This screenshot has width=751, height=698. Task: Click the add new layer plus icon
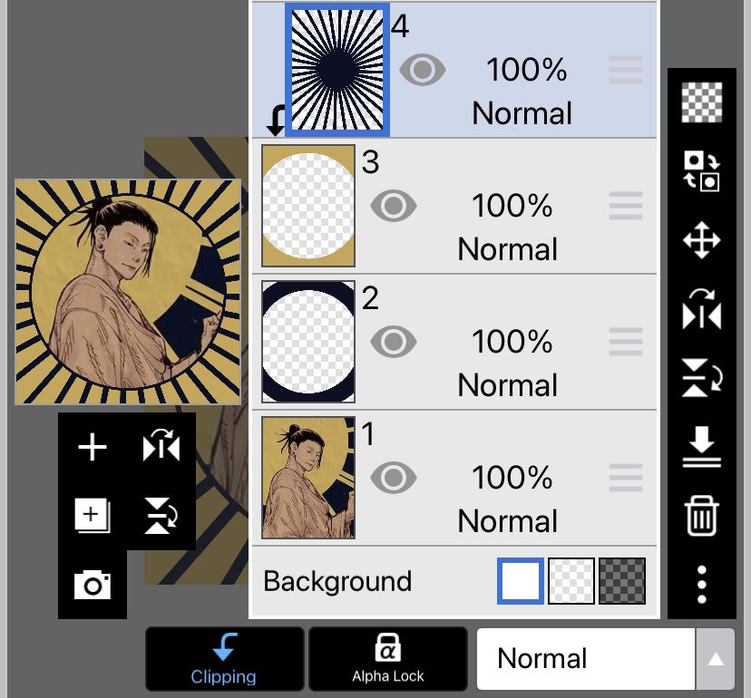[92, 447]
